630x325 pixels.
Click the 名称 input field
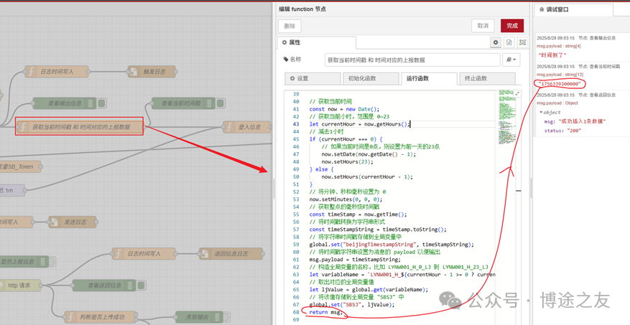pos(412,60)
